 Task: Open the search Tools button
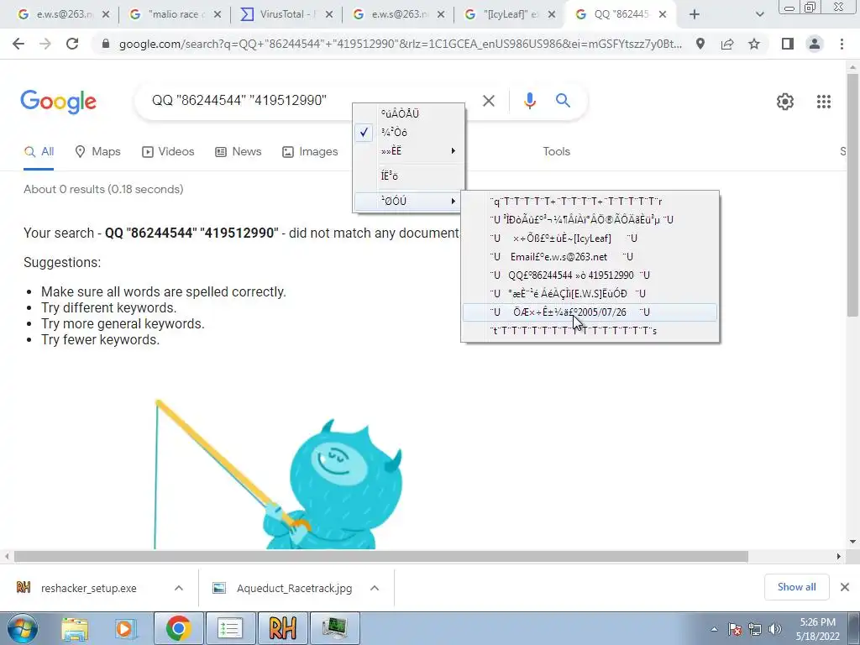[x=556, y=152]
